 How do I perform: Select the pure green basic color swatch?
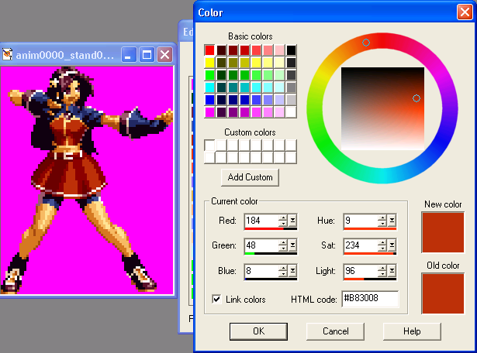(209, 75)
